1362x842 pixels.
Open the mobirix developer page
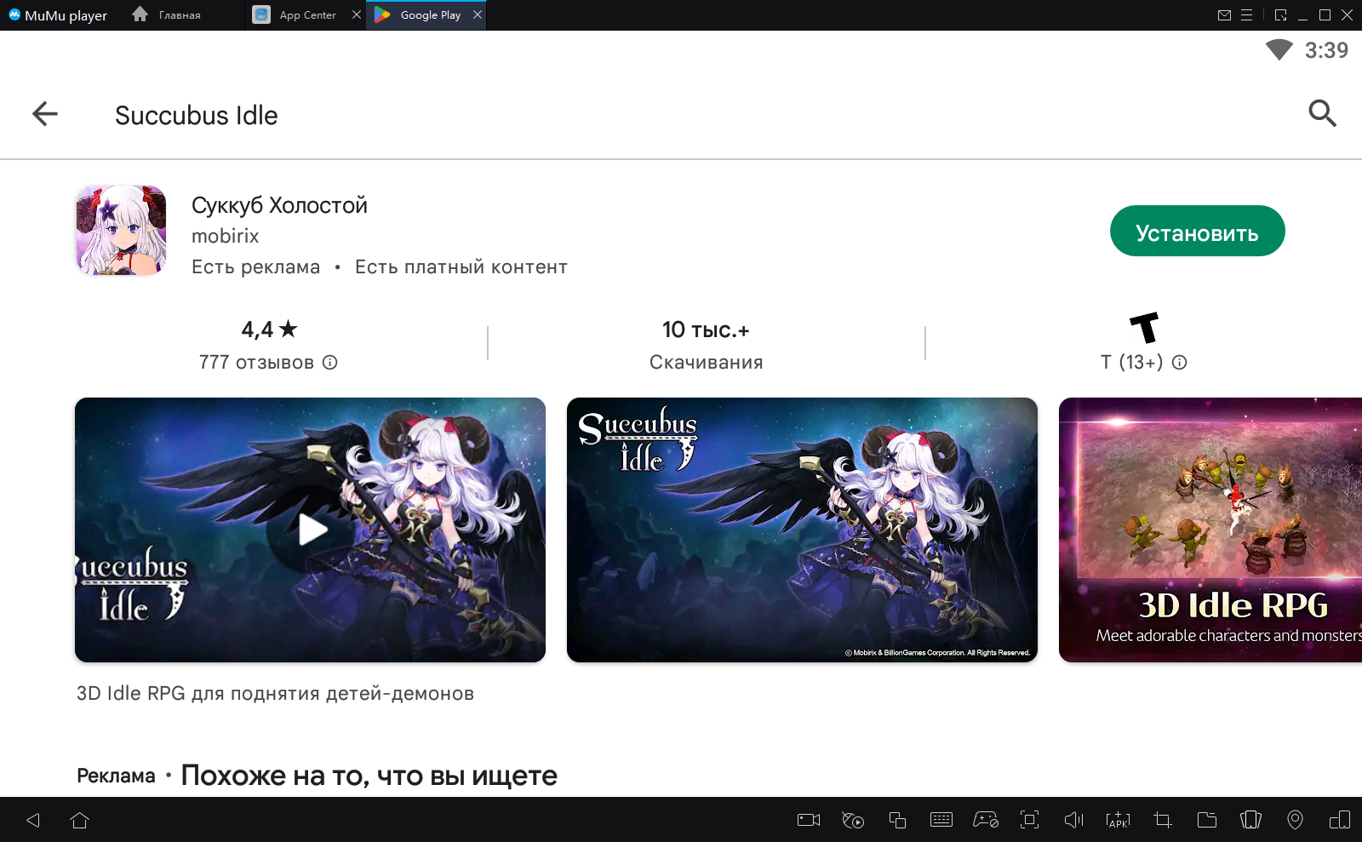point(225,236)
